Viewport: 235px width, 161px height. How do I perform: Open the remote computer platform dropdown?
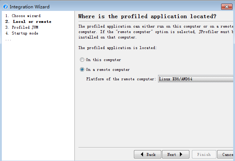(x=196, y=79)
